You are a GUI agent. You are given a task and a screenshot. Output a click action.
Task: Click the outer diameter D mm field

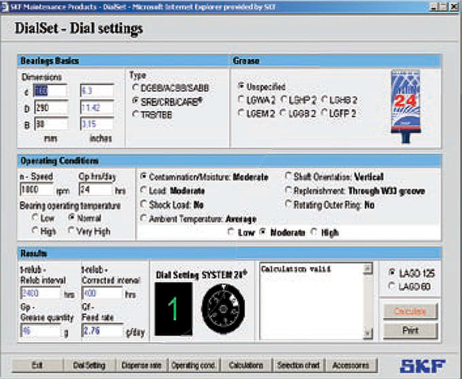(x=51, y=108)
